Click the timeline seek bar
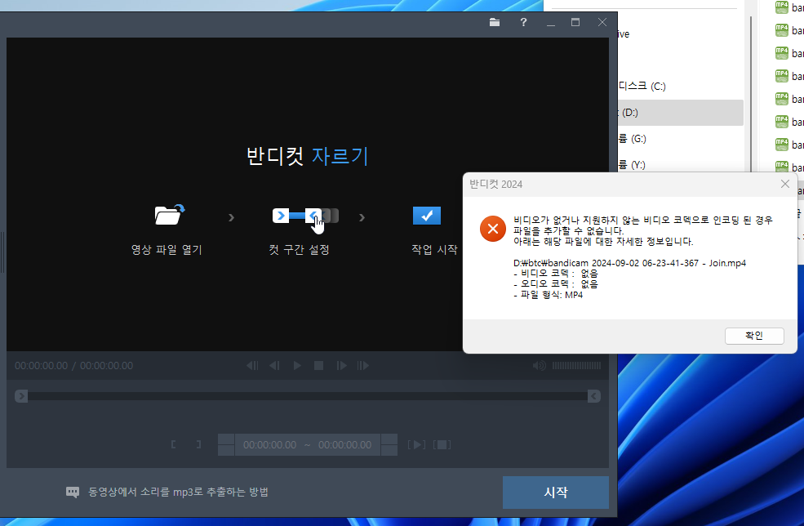 click(x=308, y=396)
